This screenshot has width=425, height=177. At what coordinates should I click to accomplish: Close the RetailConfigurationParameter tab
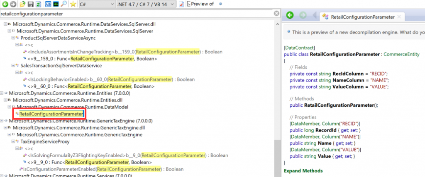tap(399, 17)
